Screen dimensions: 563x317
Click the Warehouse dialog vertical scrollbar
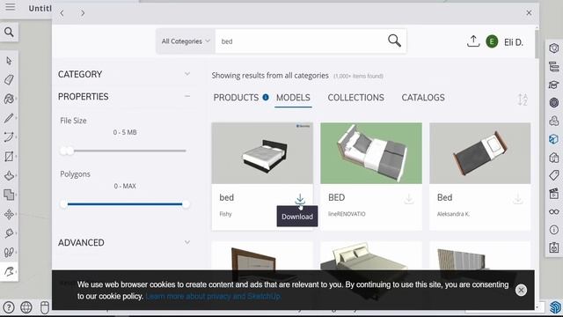[537, 44]
